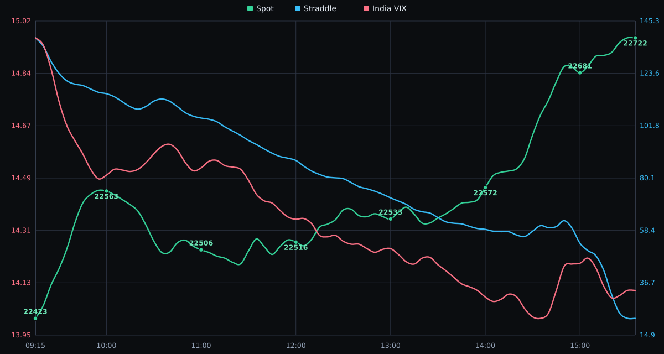Click the 09:15 x-axis time label

(35, 346)
